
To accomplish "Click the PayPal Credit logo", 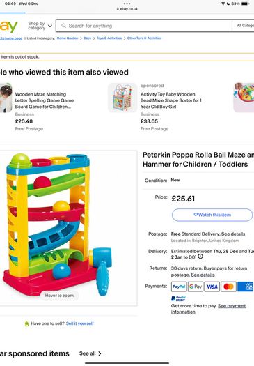I will tap(178, 298).
